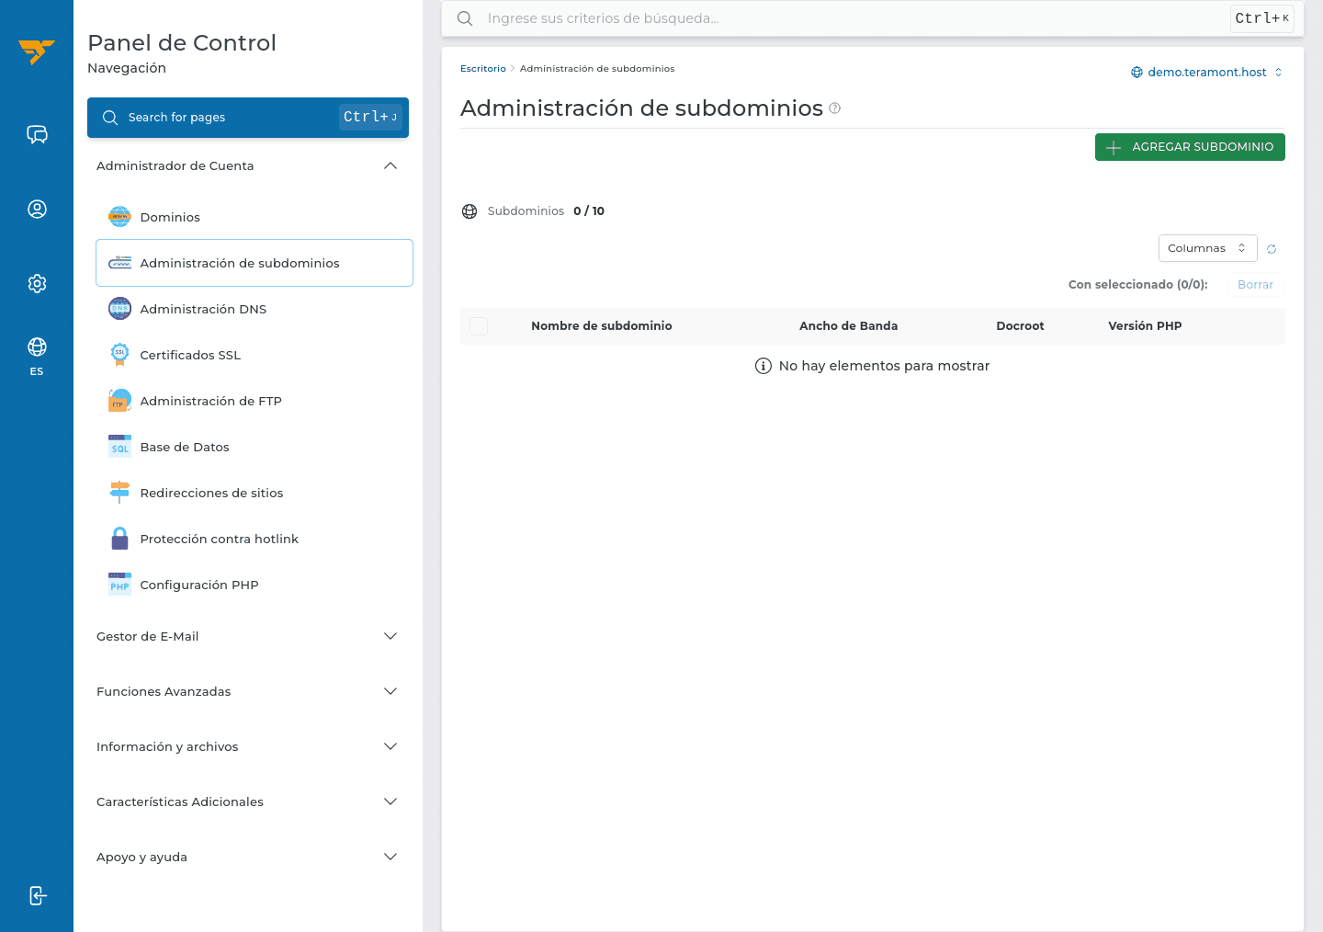The height and width of the screenshot is (932, 1323).
Task: Follow the Escritorio breadcrumb link
Action: 483,69
